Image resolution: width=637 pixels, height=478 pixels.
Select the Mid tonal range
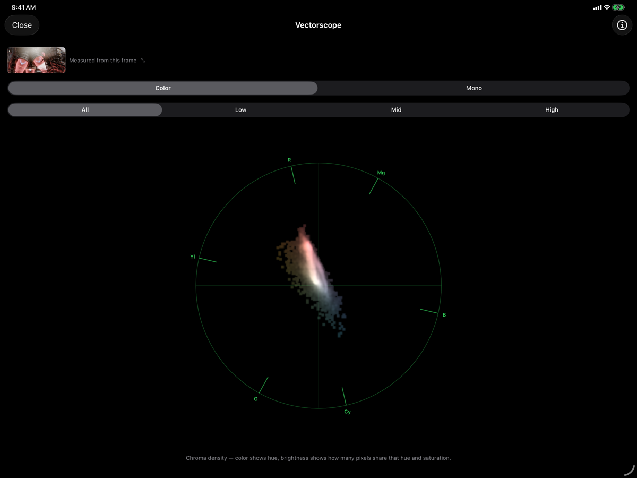click(x=396, y=110)
